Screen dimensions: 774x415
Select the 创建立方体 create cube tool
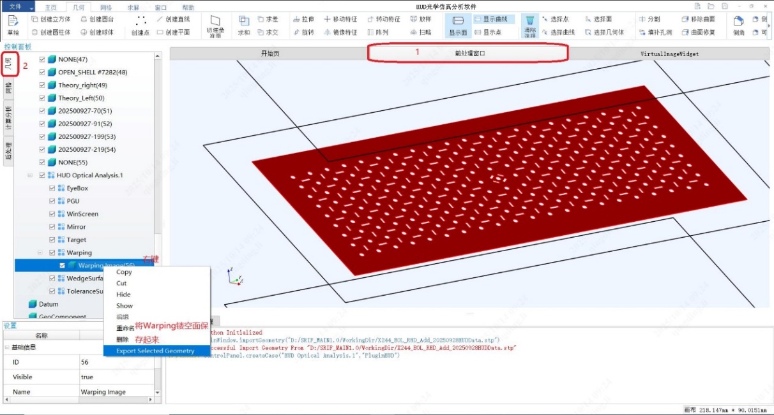50,20
